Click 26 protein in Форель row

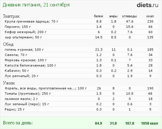(99, 88)
